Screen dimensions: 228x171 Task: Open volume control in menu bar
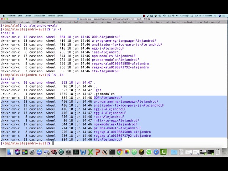point(177,16)
